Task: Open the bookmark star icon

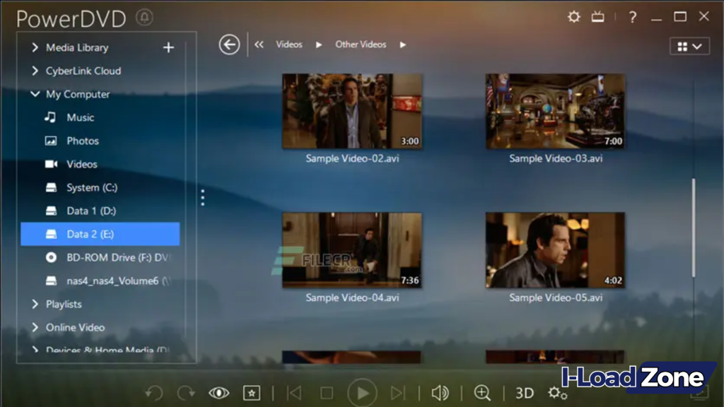Action: (251, 393)
